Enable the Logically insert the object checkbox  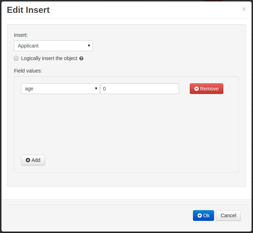coord(16,58)
